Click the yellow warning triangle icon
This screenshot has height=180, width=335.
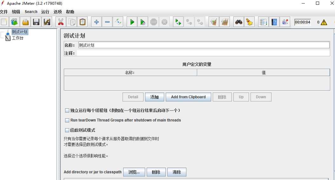[324, 22]
